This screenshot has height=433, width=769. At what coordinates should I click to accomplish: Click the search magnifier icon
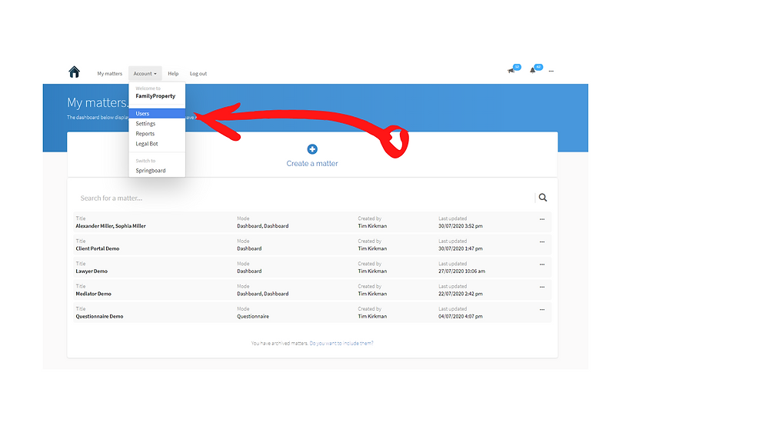pos(543,198)
